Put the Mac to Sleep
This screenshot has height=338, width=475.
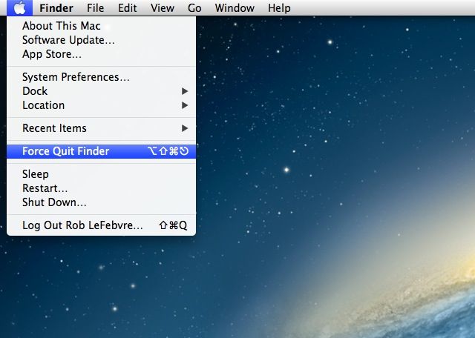[36, 174]
